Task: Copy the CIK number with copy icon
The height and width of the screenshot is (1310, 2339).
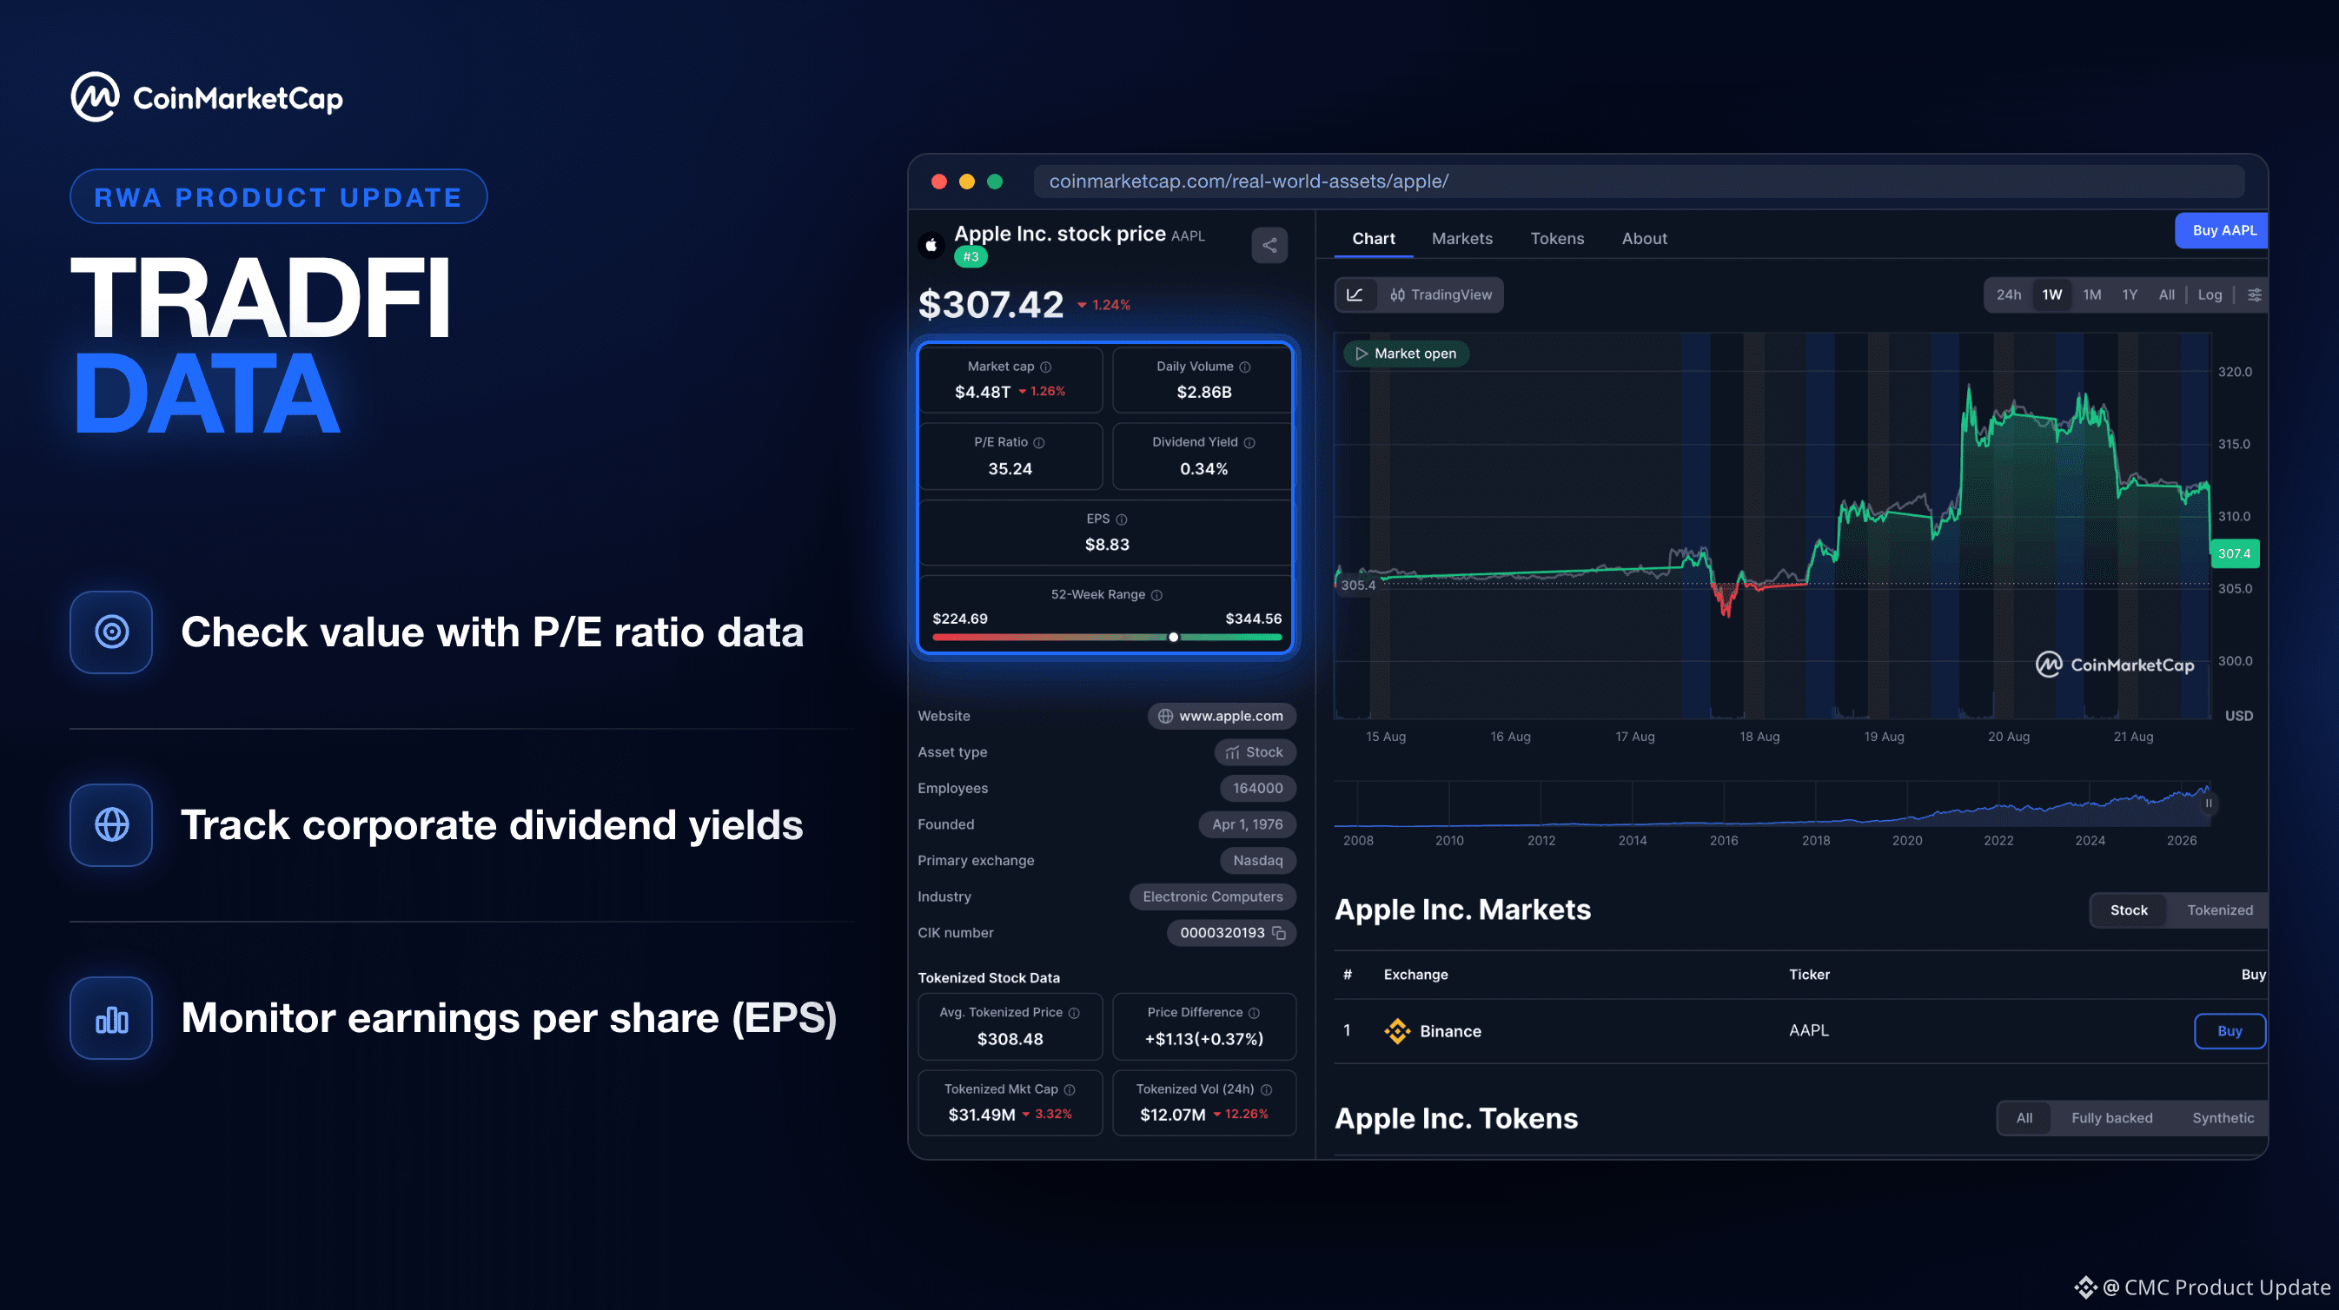Action: coord(1279,933)
